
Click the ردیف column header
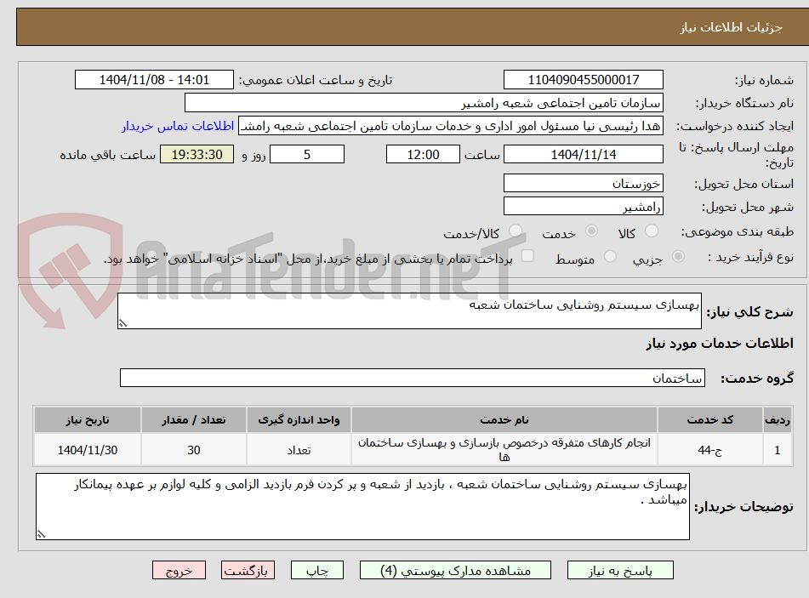click(x=777, y=420)
